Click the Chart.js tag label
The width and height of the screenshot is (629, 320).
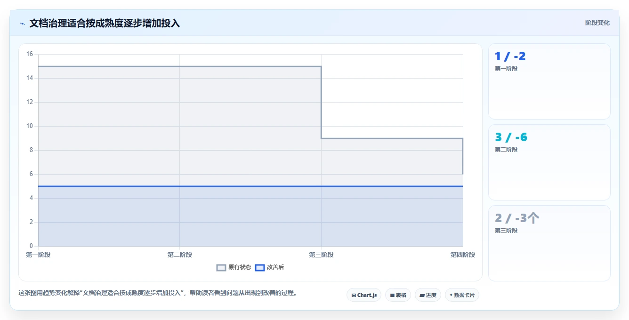(x=367, y=296)
